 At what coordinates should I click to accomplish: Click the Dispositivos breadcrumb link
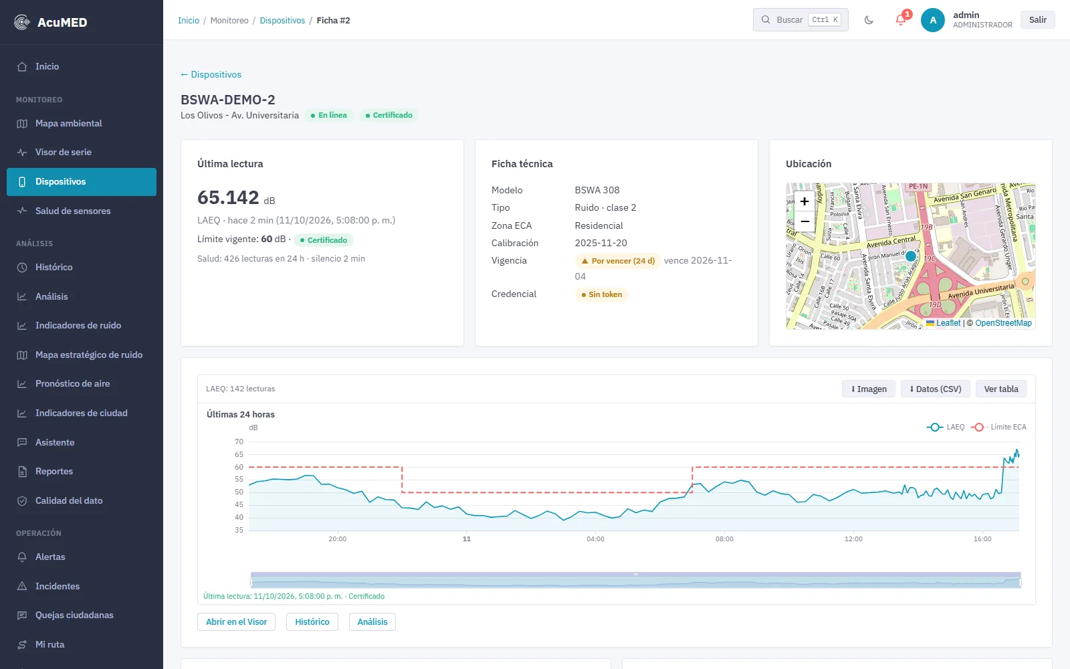click(282, 21)
